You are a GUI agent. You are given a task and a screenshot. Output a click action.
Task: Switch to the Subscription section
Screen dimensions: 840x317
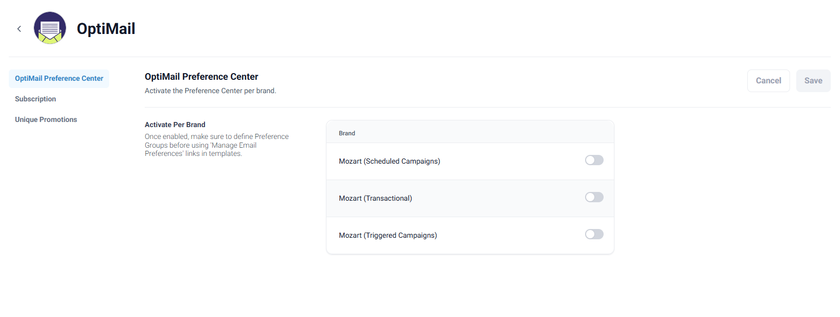(36, 99)
